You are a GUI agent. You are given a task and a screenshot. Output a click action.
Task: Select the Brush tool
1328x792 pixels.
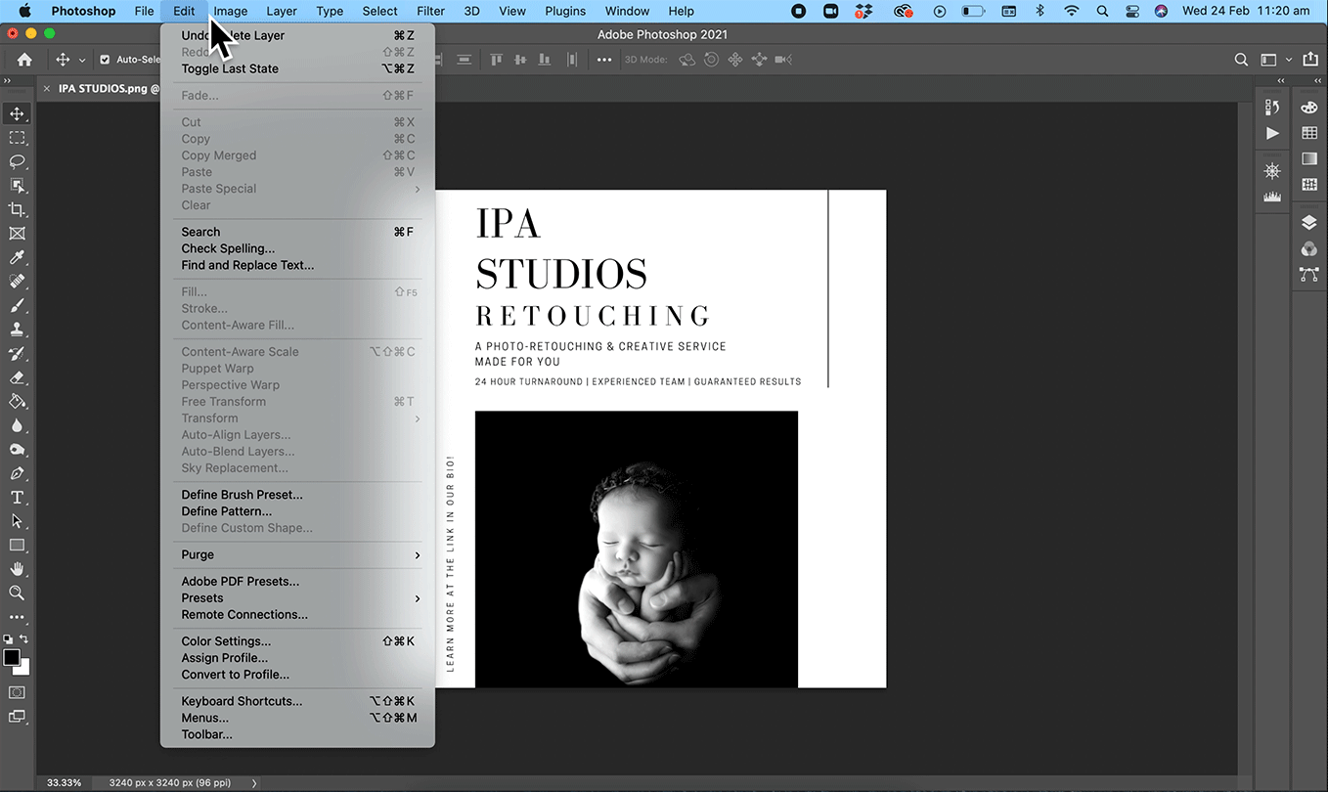pos(17,306)
